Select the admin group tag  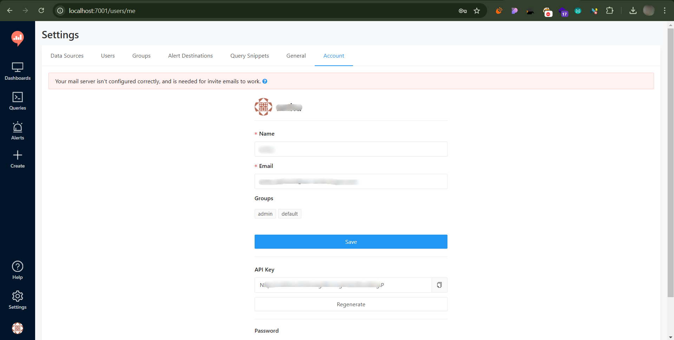(265, 214)
